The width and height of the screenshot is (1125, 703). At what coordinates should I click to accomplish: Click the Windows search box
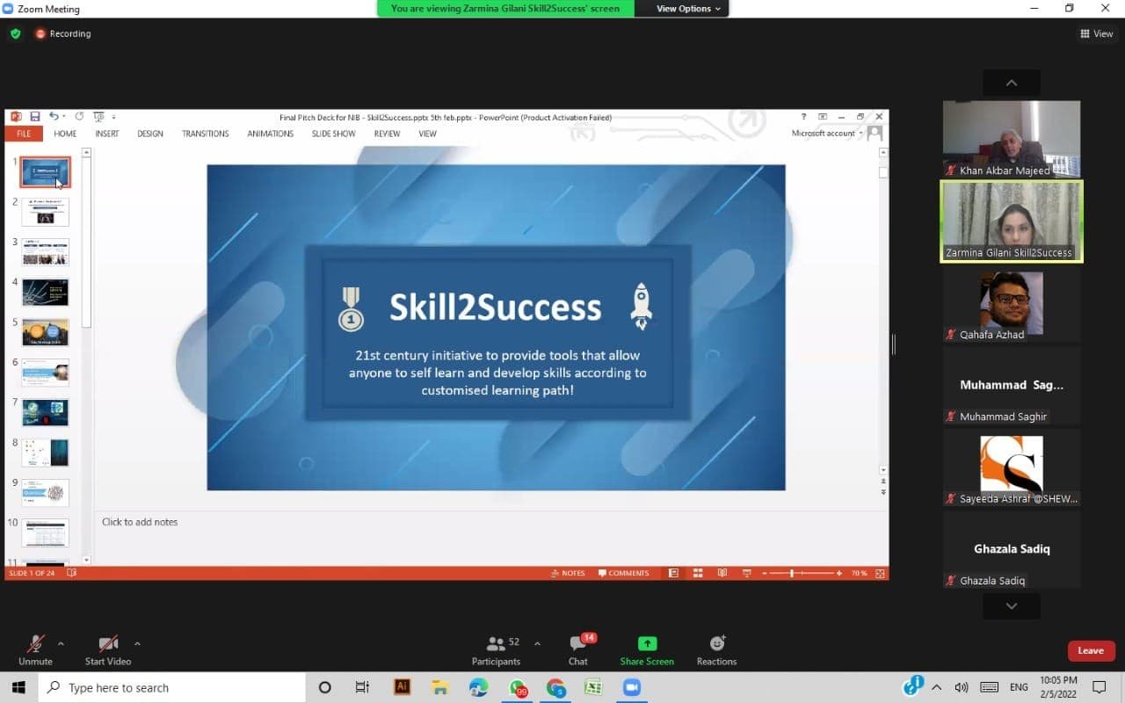[174, 687]
